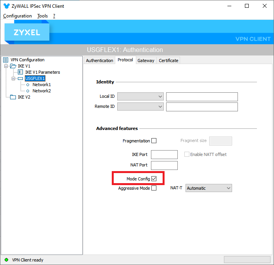Image resolution: width=274 pixels, height=265 pixels.
Task: Open the NAT-T Automatic dropdown
Action: coord(208,188)
